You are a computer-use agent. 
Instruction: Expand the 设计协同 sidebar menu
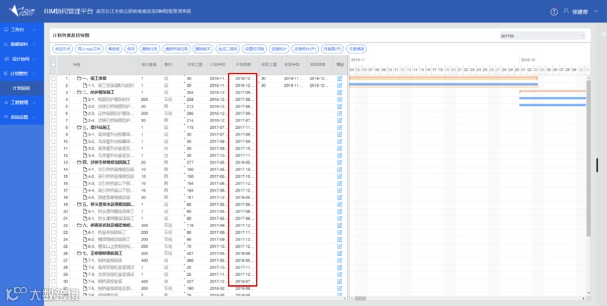click(x=22, y=59)
